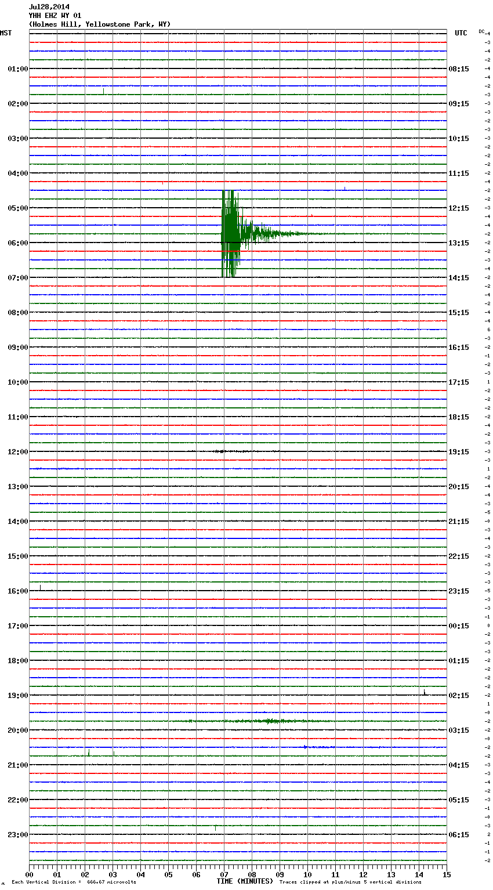Click the 14:15 UTC time label

459,278
